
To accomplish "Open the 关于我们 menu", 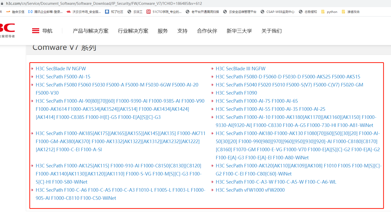I will pyautogui.click(x=272, y=31).
